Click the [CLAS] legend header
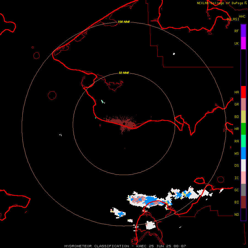Viewport: 248px width, 248px height. coord(233,19)
